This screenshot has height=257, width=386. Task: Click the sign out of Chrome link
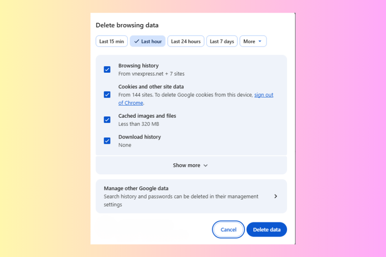coord(263,95)
